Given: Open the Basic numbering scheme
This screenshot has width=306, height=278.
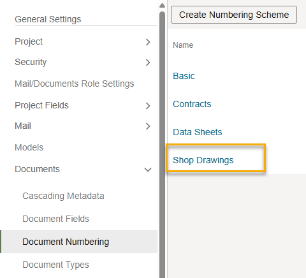Looking at the screenshot, I should tap(184, 76).
